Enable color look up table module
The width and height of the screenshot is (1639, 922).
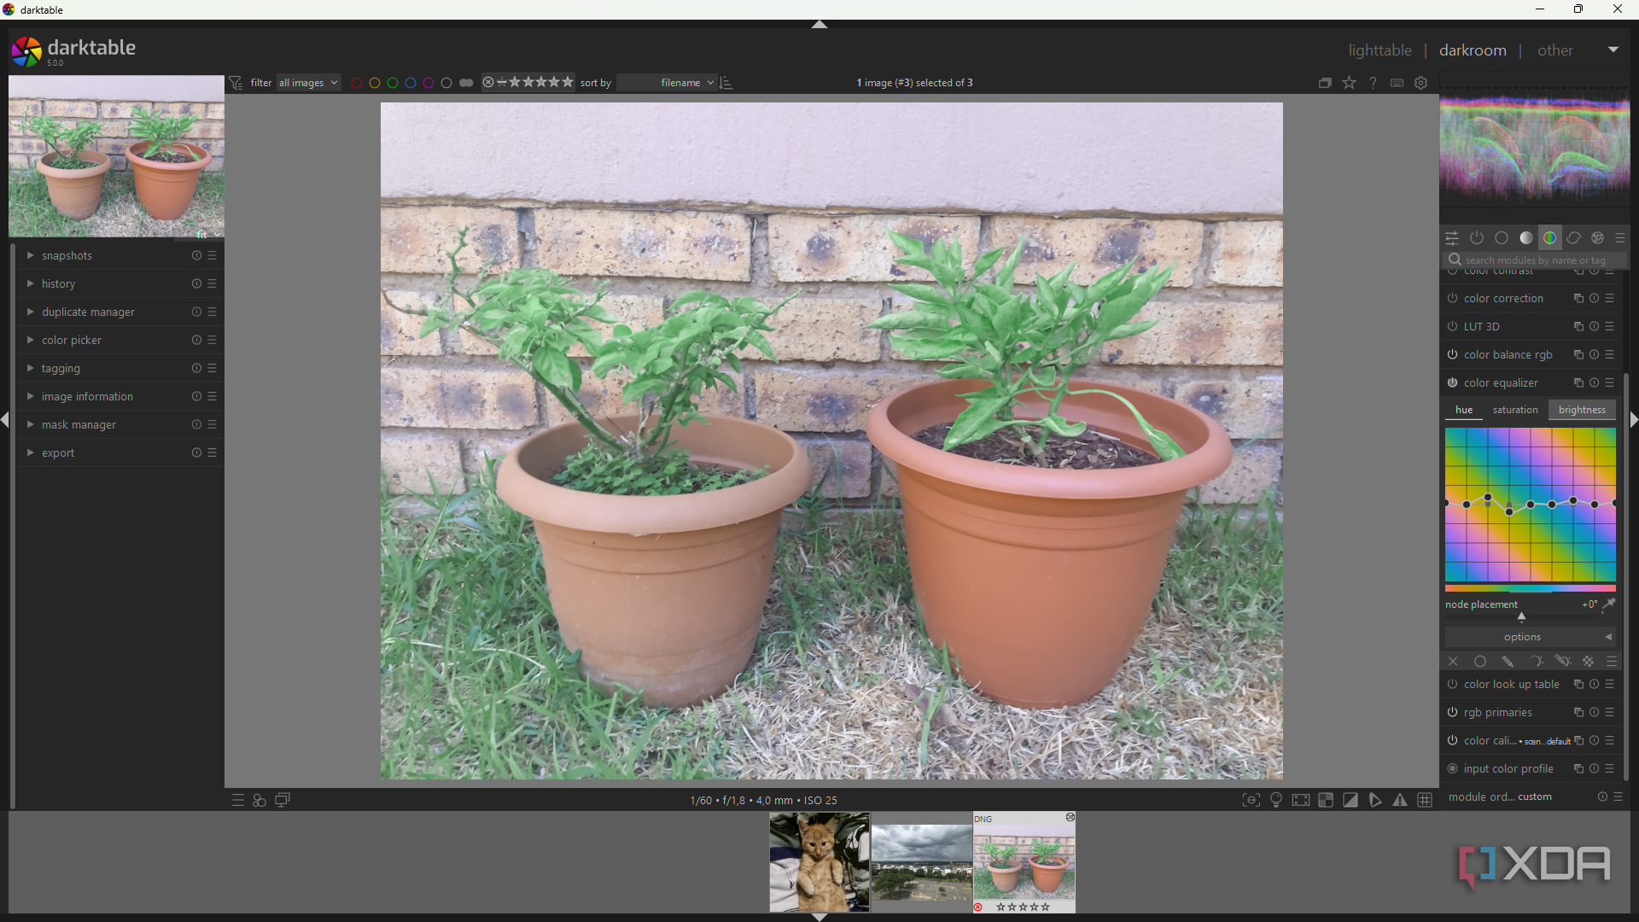[1452, 685]
